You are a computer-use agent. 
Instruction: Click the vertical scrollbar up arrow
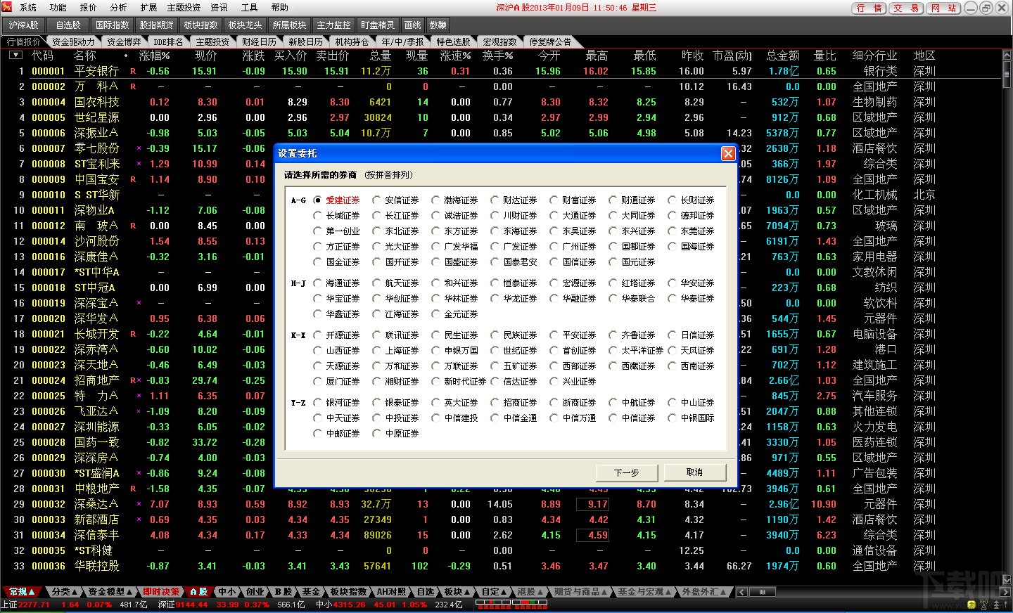[x=1006, y=56]
